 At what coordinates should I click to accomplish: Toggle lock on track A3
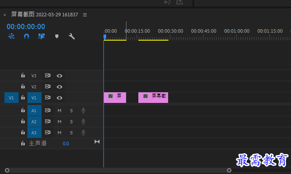(x=23, y=132)
